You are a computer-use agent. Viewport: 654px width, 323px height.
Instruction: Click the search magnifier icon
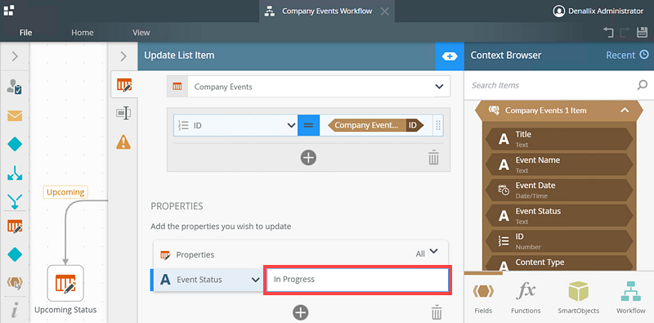click(x=642, y=85)
